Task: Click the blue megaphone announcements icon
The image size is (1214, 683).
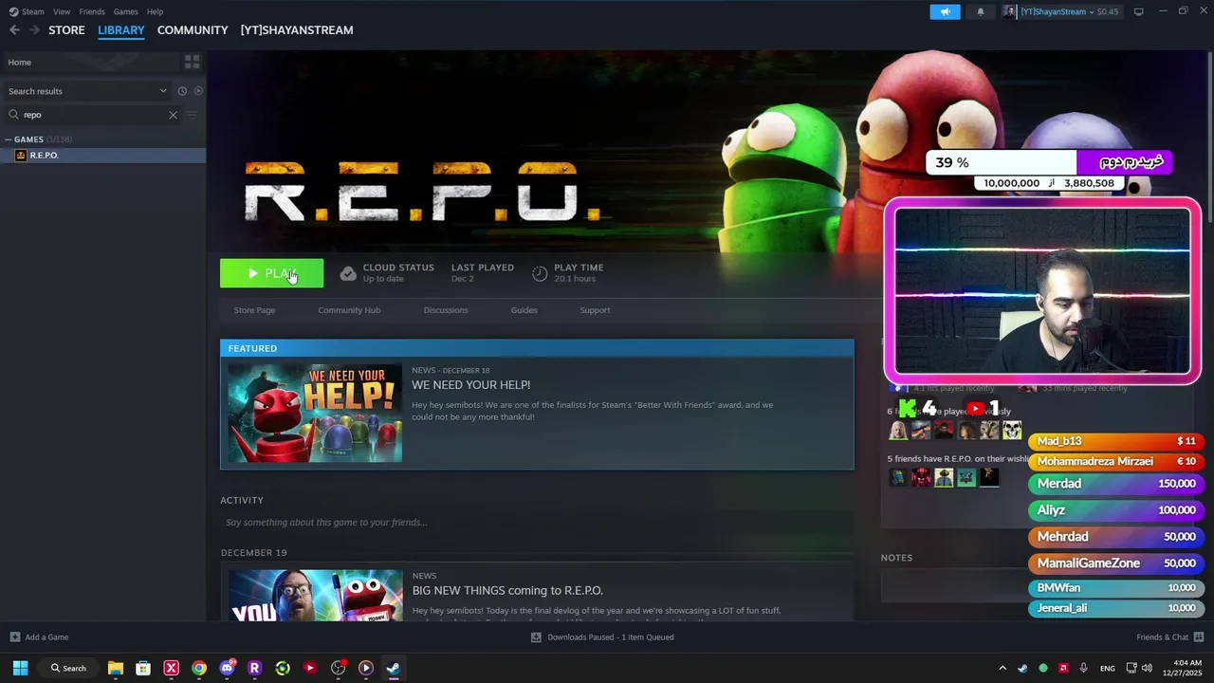Action: coord(945,11)
